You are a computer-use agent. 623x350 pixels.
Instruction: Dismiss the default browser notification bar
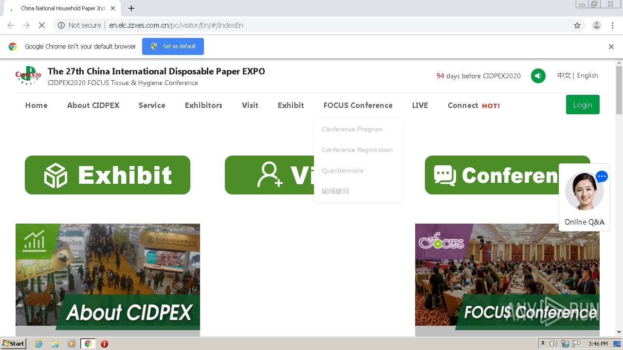(x=611, y=47)
